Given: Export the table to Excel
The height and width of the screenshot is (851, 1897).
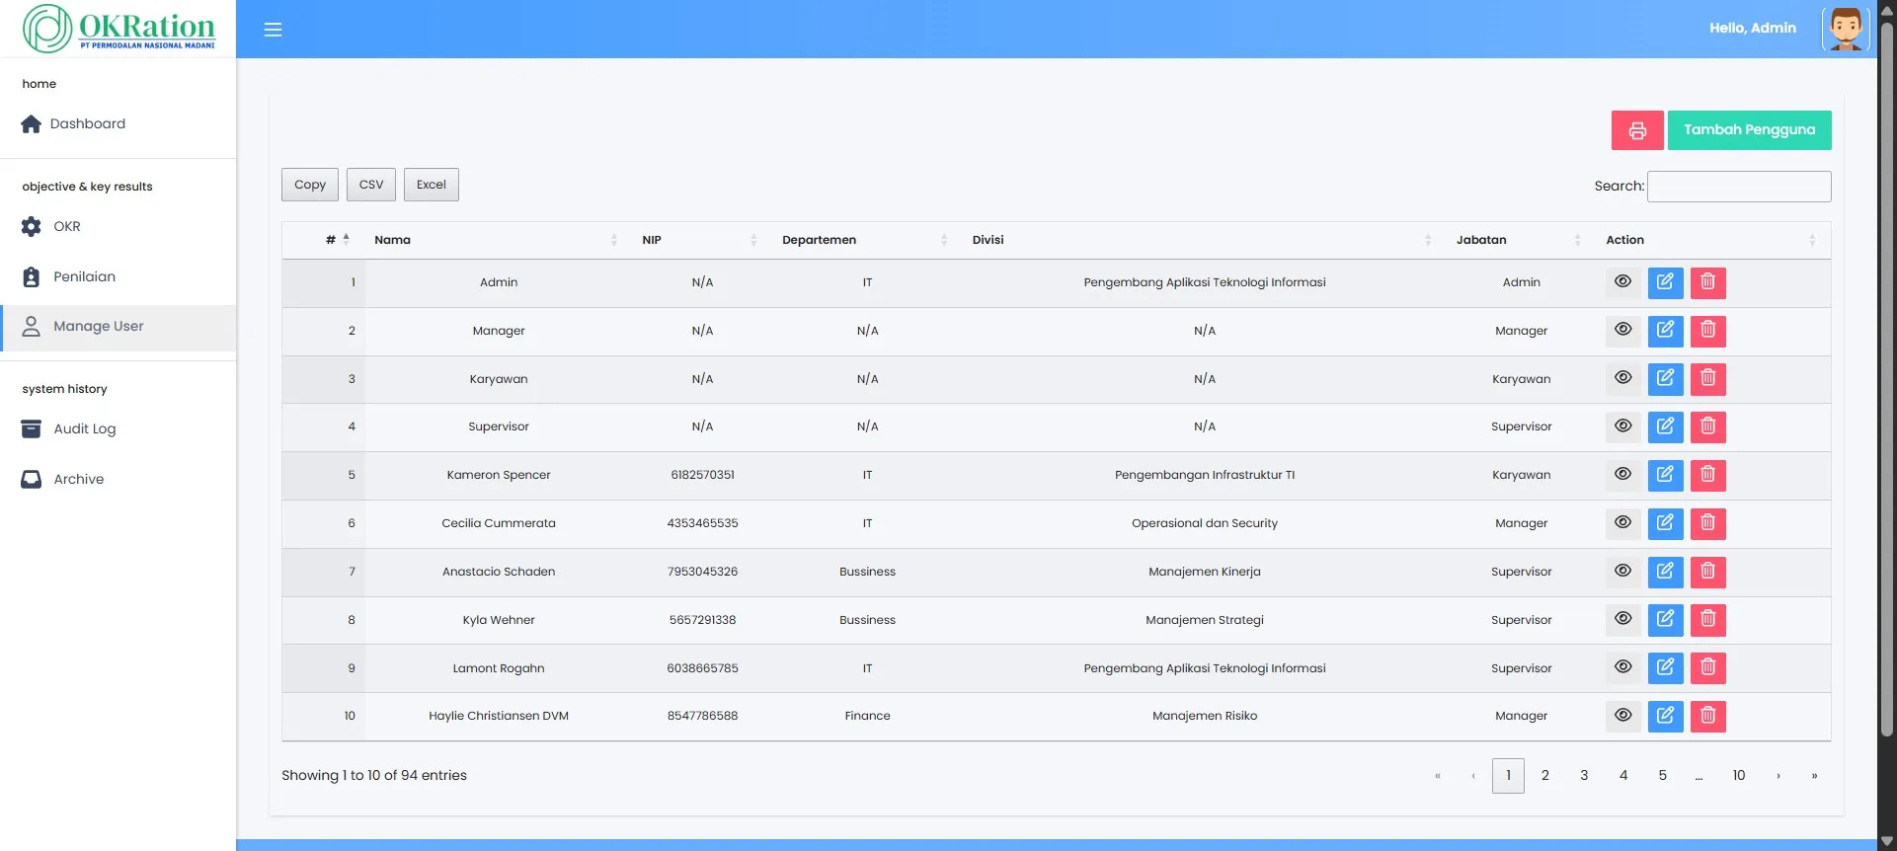Looking at the screenshot, I should tap(432, 185).
